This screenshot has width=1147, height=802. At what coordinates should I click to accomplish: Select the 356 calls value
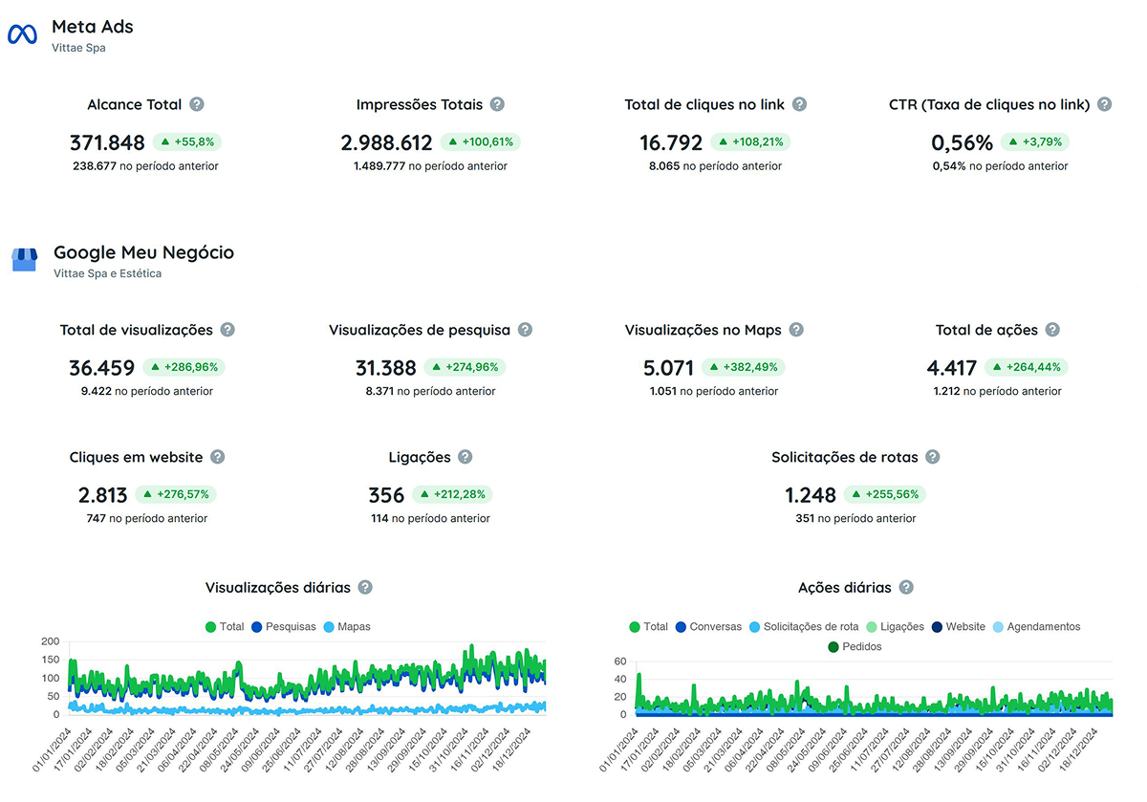(x=386, y=495)
